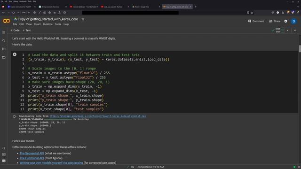Expand the RAM Disk runtime dropdown arrow
The image size is (301, 169).
[287, 30]
